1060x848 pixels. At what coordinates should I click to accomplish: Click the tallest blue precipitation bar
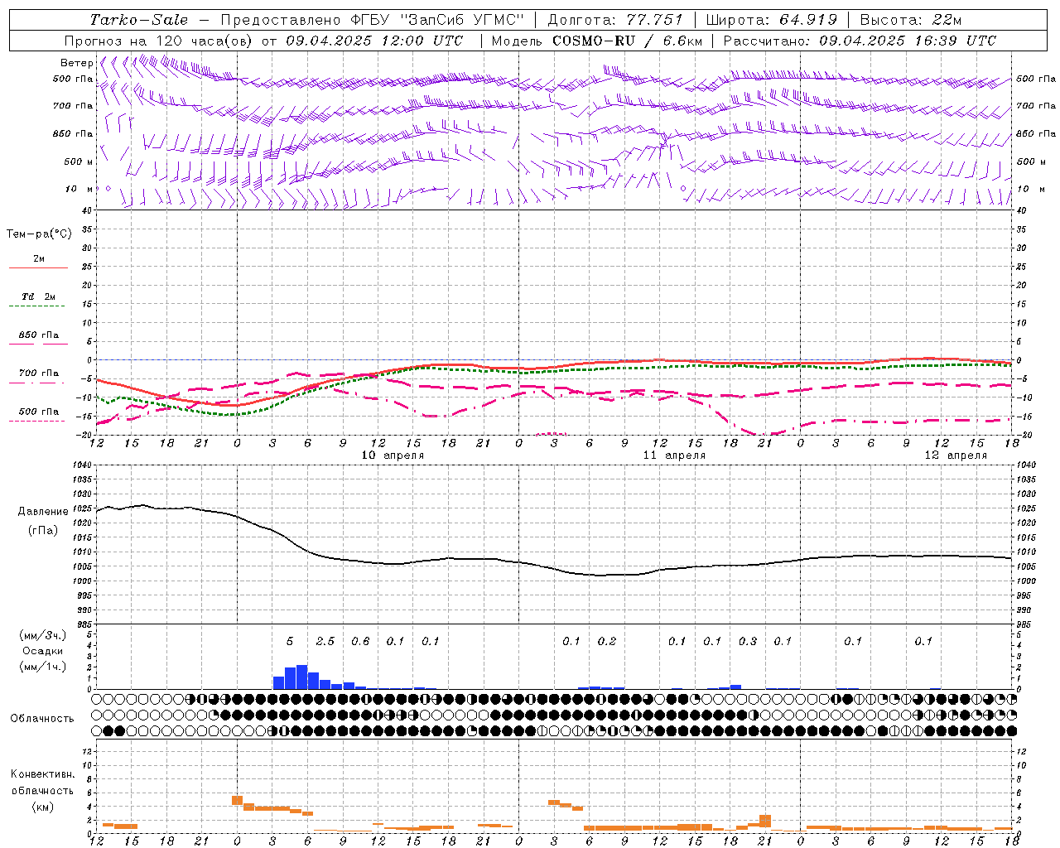point(301,677)
